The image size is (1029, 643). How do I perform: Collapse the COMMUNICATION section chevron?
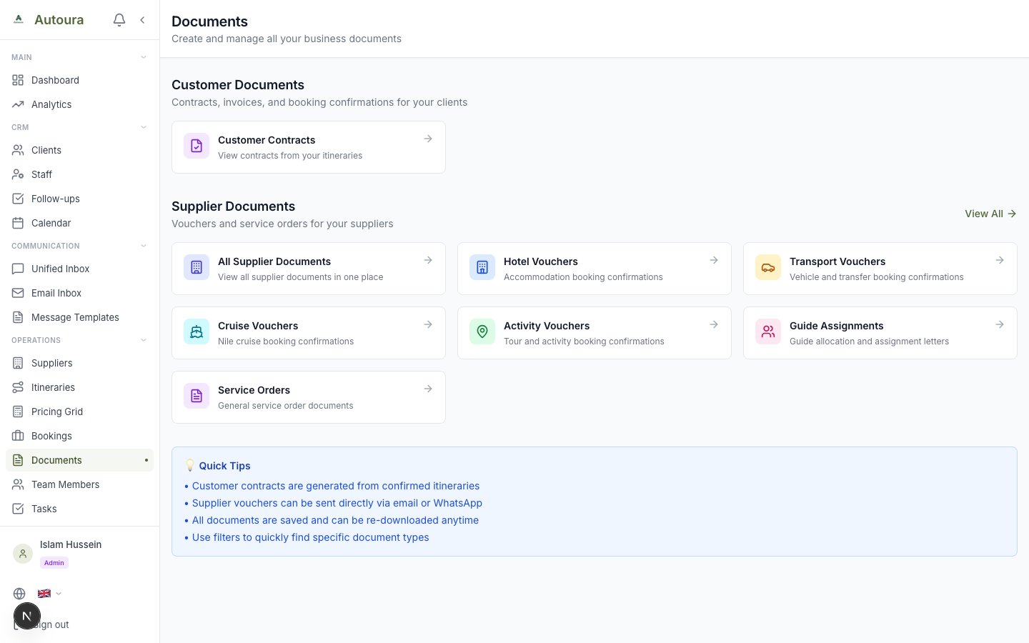[x=144, y=246]
